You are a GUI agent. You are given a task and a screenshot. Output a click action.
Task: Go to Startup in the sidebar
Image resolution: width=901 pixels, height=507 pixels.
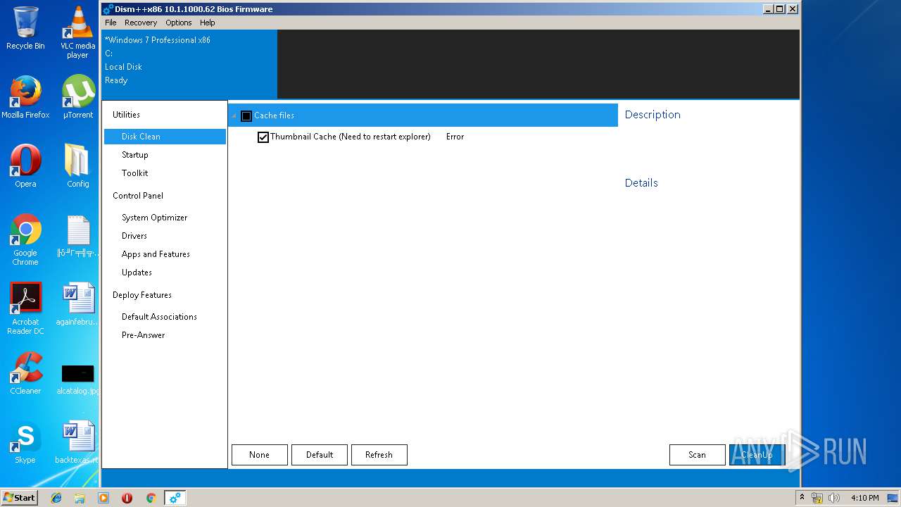coord(135,155)
